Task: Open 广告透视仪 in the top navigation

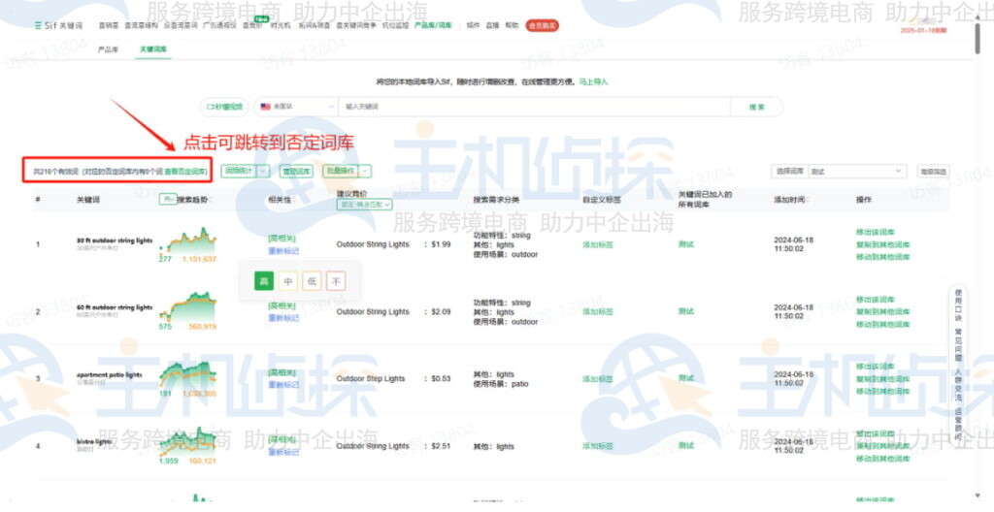Action: pos(219,26)
